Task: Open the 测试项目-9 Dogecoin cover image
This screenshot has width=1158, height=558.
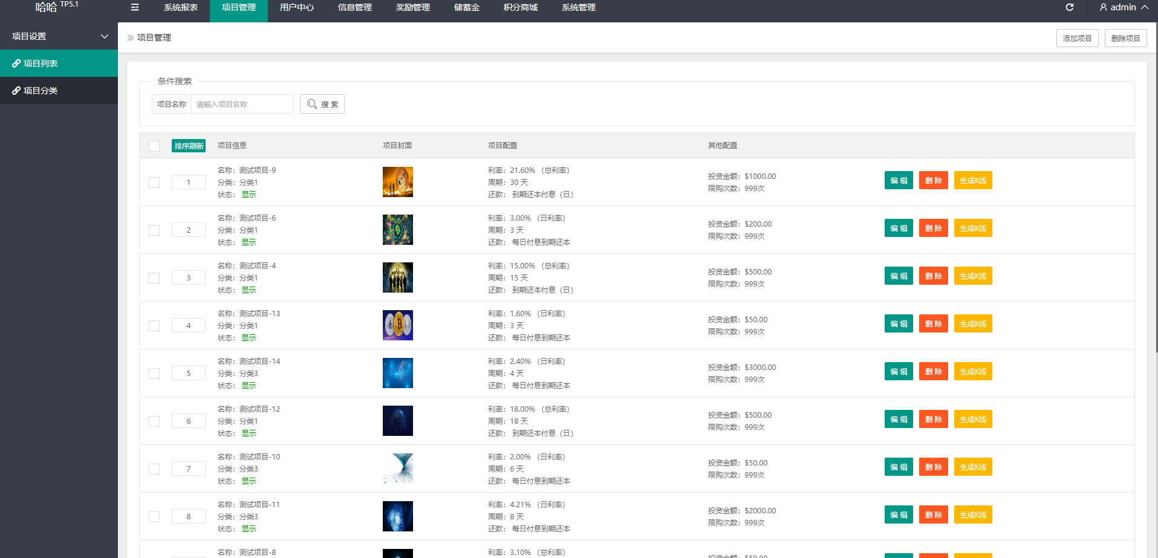Action: click(397, 182)
